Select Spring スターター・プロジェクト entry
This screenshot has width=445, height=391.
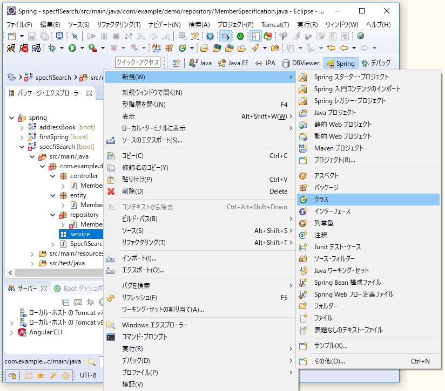[x=368, y=77]
